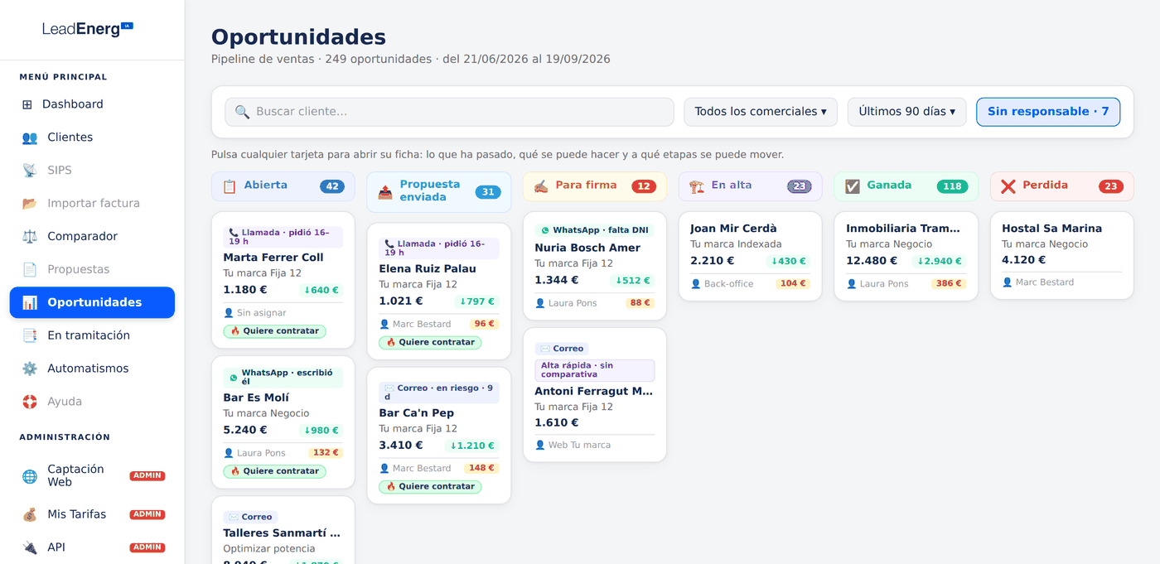The width and height of the screenshot is (1160, 564).
Task: Click WhatsApp tag on Bar Es Molí card
Action: click(x=283, y=378)
